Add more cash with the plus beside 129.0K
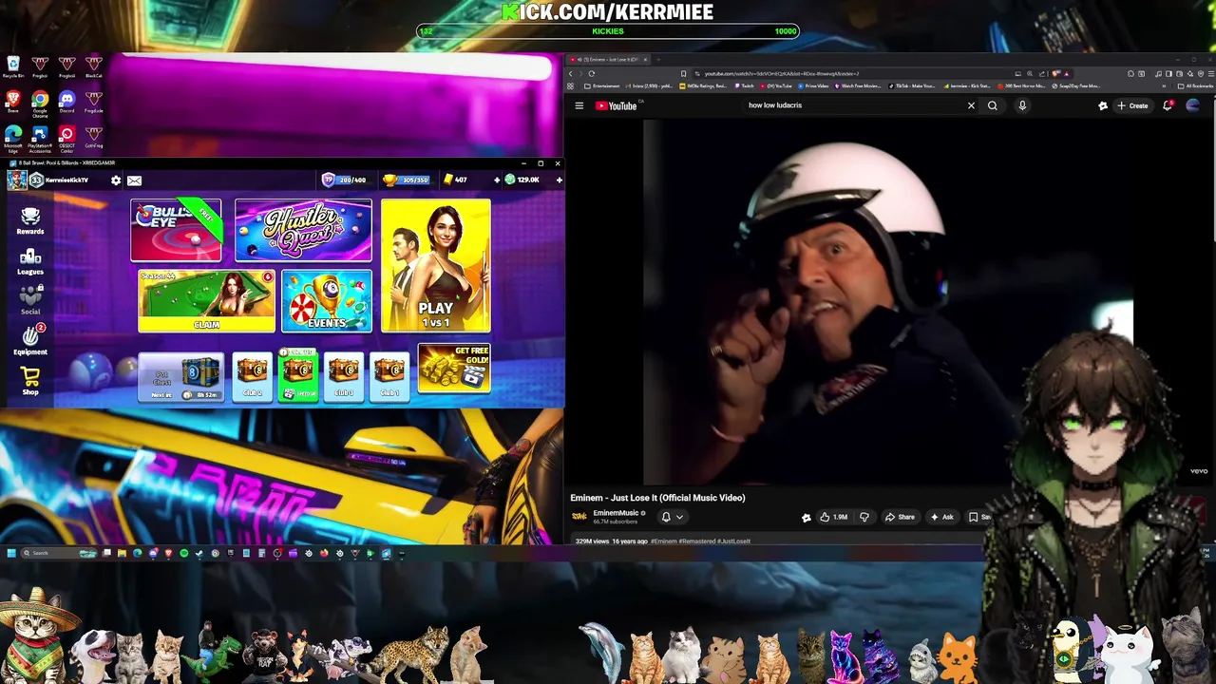The width and height of the screenshot is (1216, 684). pyautogui.click(x=559, y=180)
